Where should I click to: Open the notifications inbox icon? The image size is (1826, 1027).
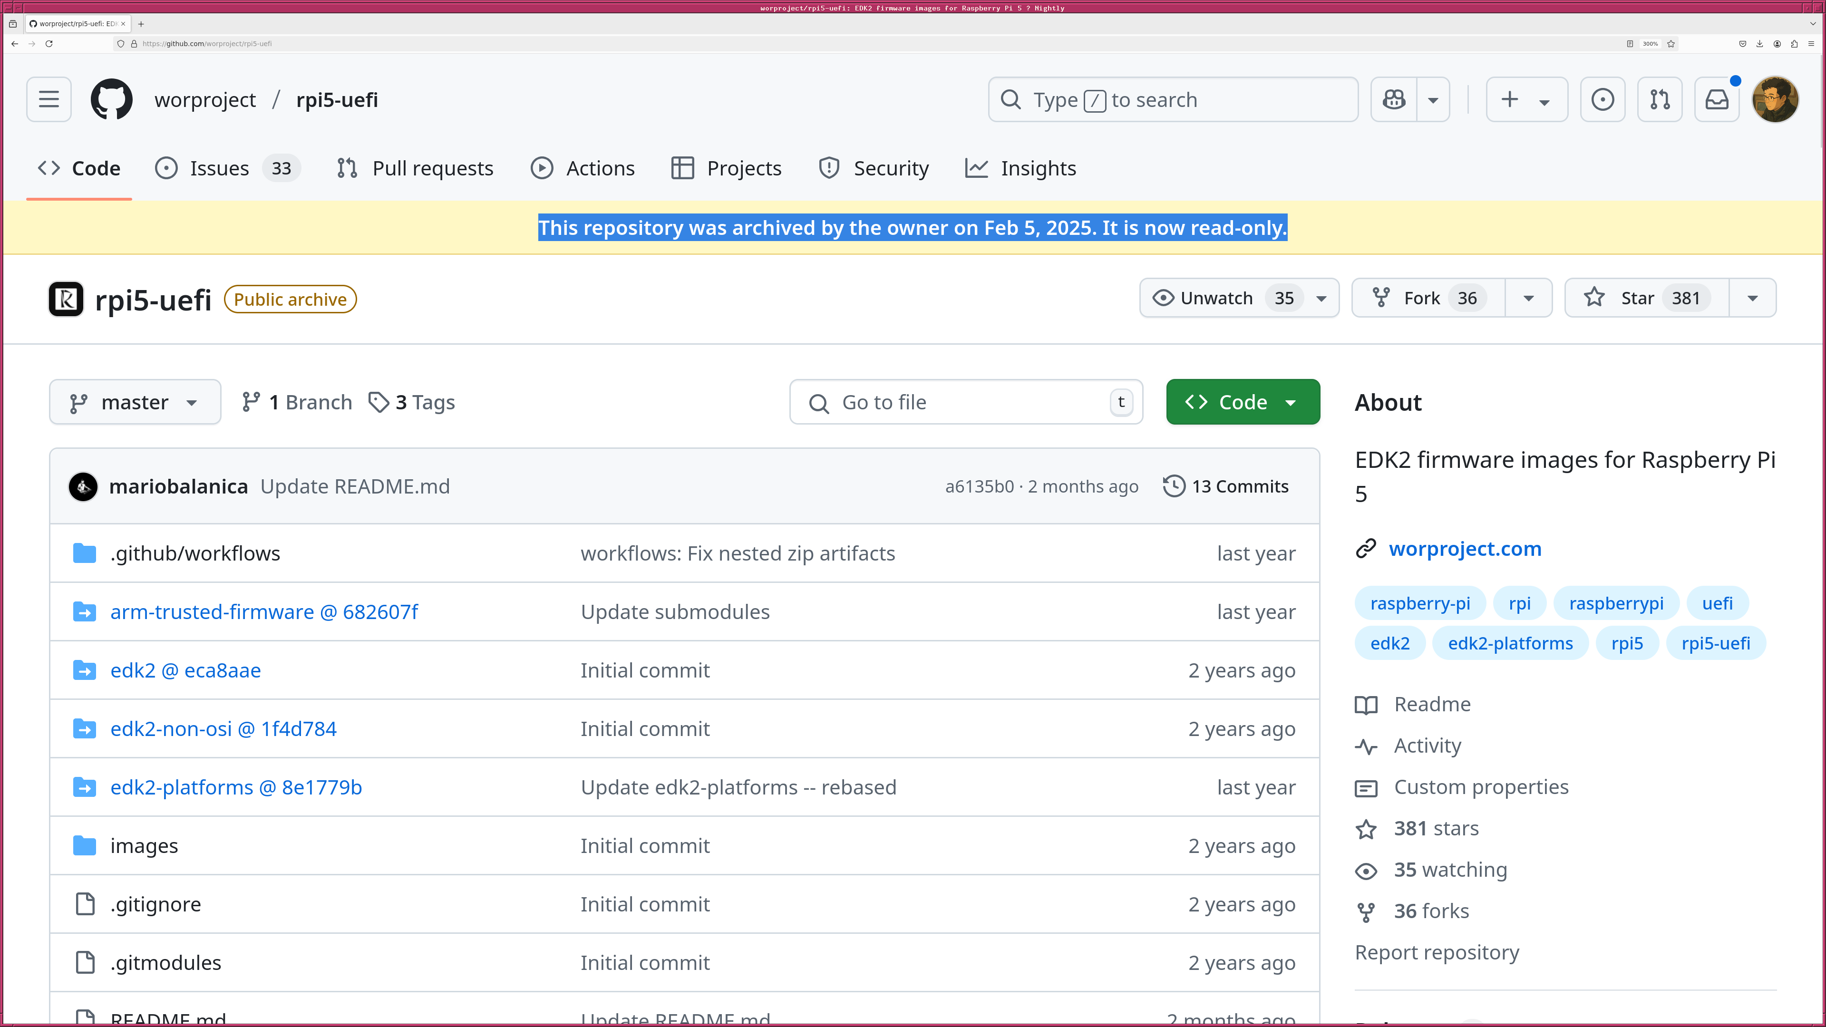(x=1716, y=99)
